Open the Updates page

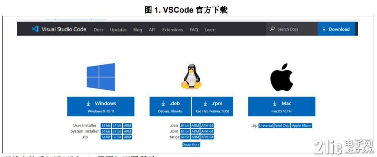pyautogui.click(x=118, y=30)
